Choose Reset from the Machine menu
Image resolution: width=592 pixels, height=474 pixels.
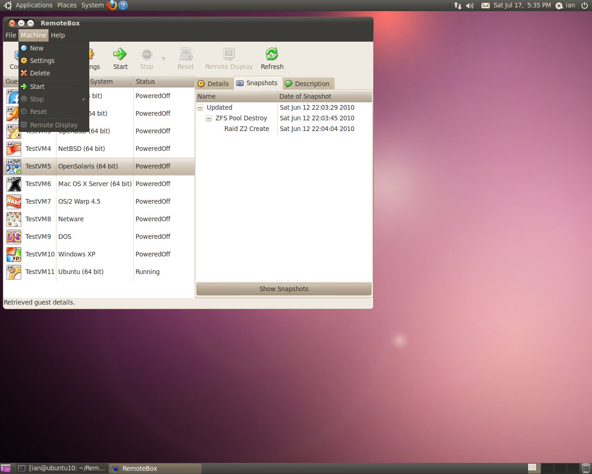click(x=54, y=112)
